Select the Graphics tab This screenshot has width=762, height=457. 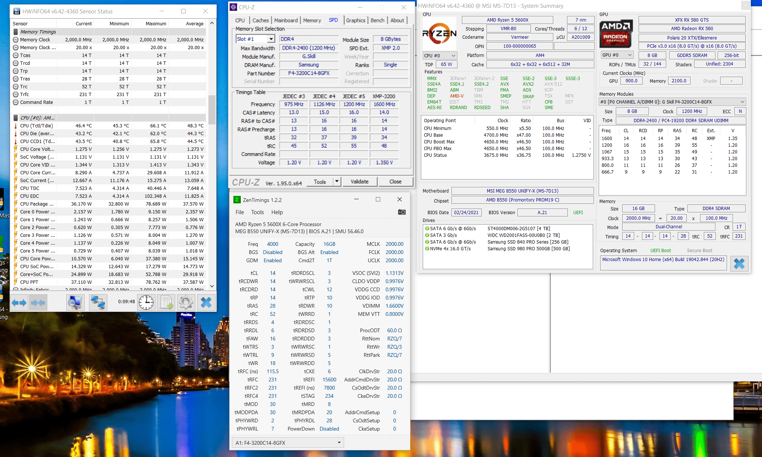[x=355, y=20]
